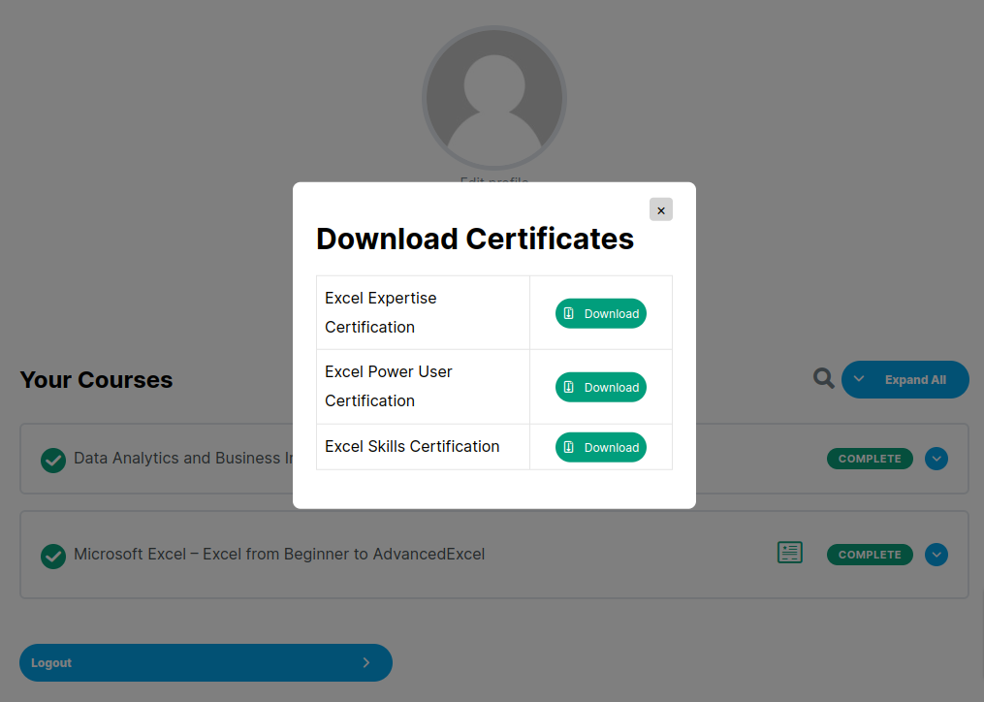Expand the Data Analytics course chevron
Screen dimensions: 984x702
(936, 459)
